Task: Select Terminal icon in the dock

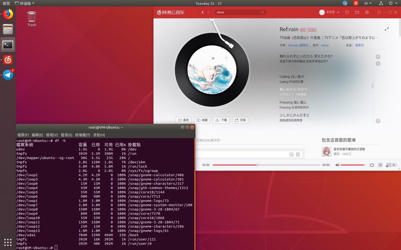Action: click(x=8, y=45)
